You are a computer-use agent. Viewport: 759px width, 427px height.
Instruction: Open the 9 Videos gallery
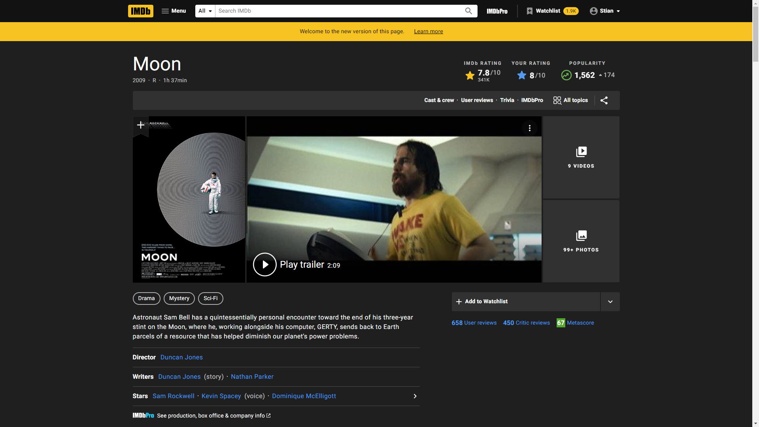pos(581,157)
